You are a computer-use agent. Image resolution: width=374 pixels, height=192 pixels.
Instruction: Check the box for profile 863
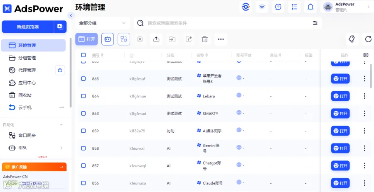tap(83, 113)
